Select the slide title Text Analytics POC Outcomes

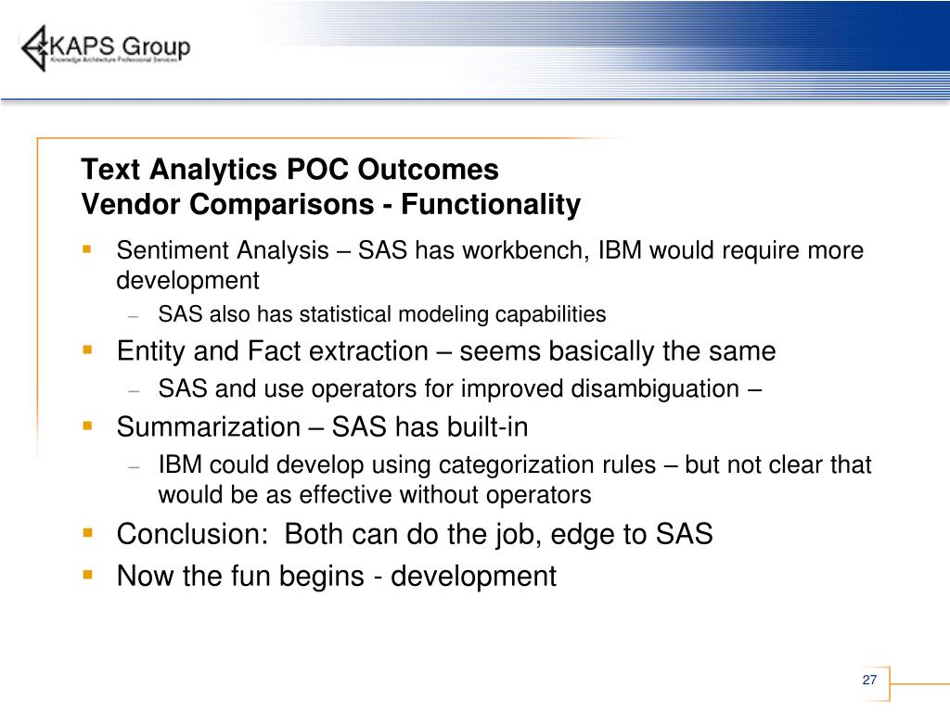point(289,169)
